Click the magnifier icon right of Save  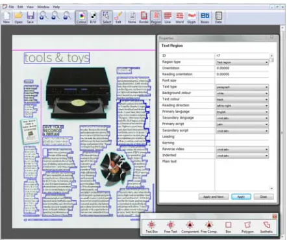[x=44, y=16]
